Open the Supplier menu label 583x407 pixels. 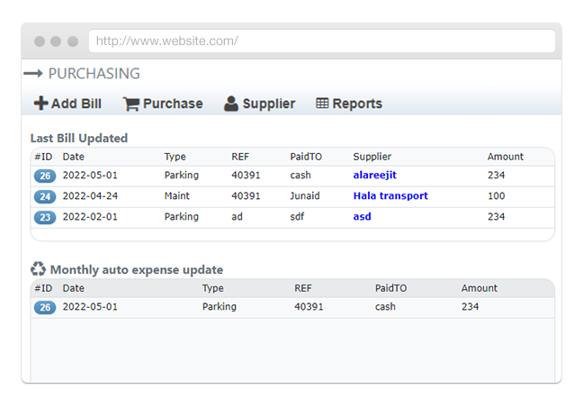(268, 104)
